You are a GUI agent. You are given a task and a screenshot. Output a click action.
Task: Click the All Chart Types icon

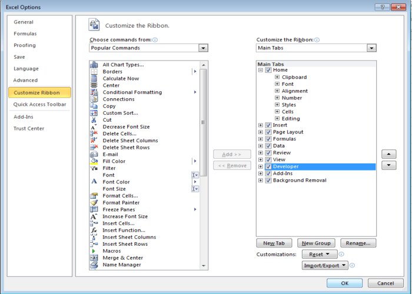click(x=94, y=65)
